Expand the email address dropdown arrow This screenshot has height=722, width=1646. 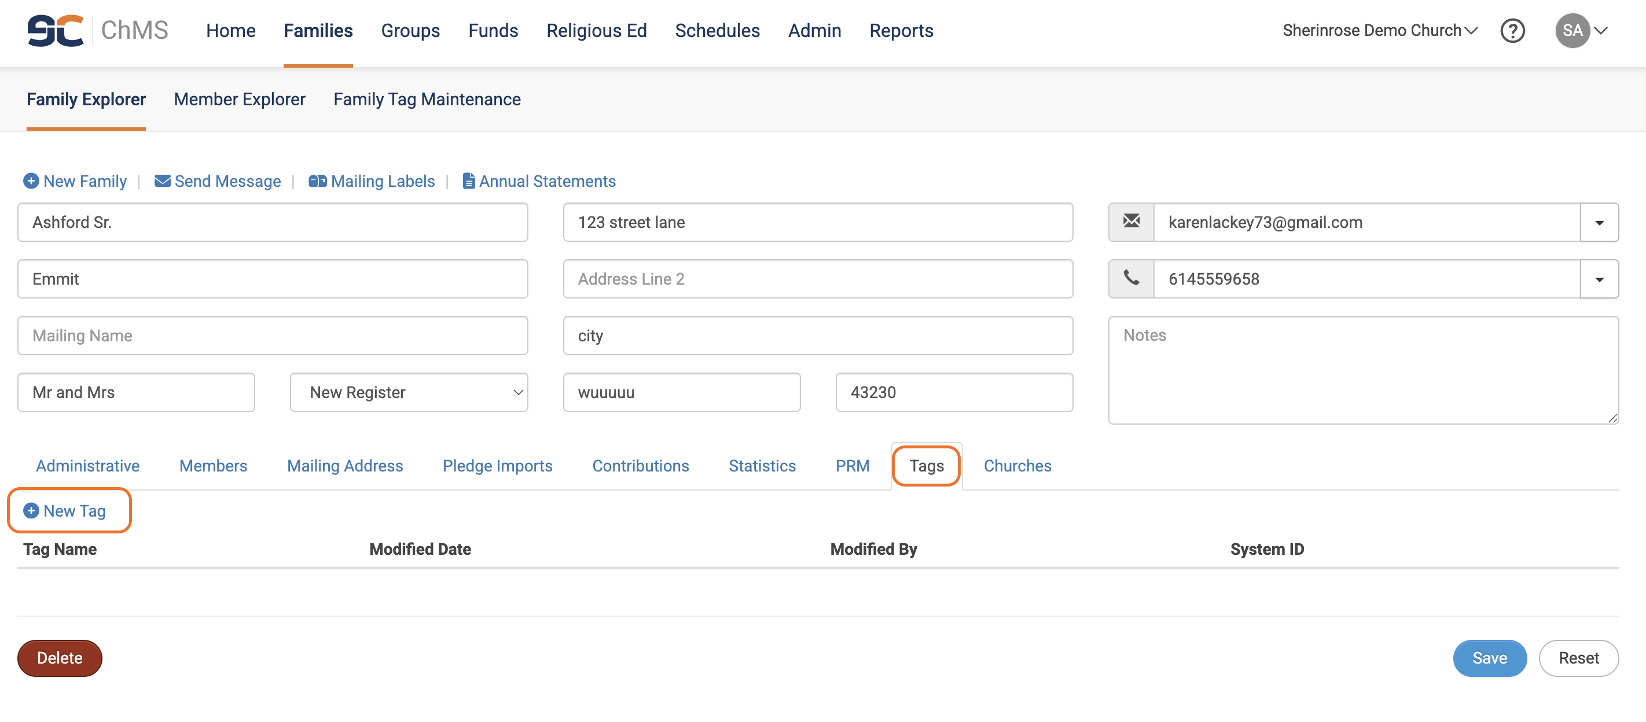pyautogui.click(x=1599, y=222)
